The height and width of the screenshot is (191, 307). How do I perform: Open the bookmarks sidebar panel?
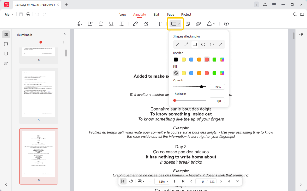click(x=6, y=44)
